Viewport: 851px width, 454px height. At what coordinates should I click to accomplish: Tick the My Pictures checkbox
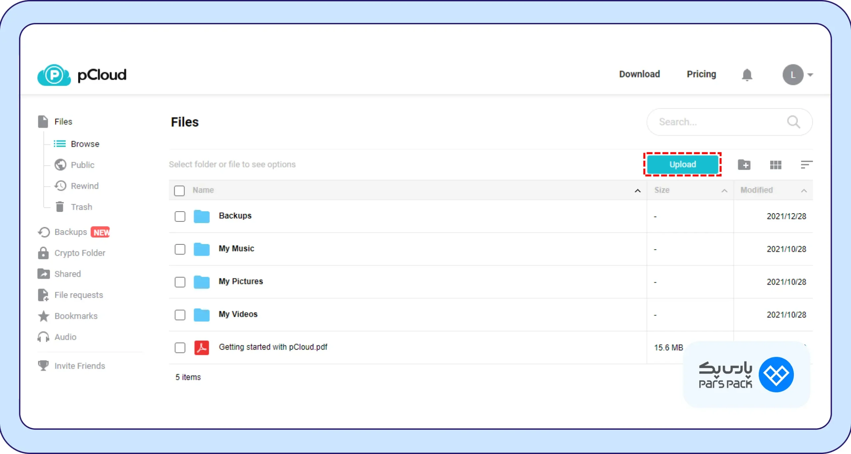click(180, 282)
